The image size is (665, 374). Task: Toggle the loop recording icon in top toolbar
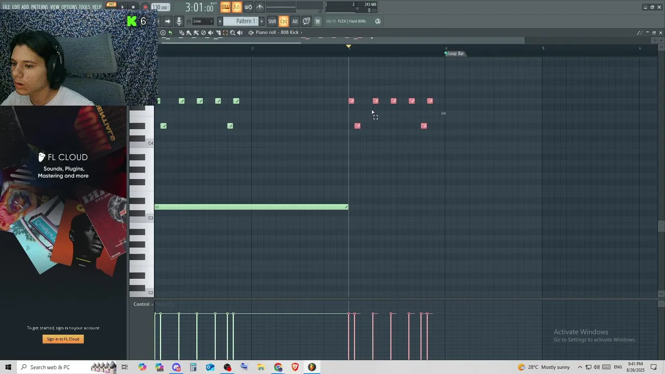coord(248,7)
